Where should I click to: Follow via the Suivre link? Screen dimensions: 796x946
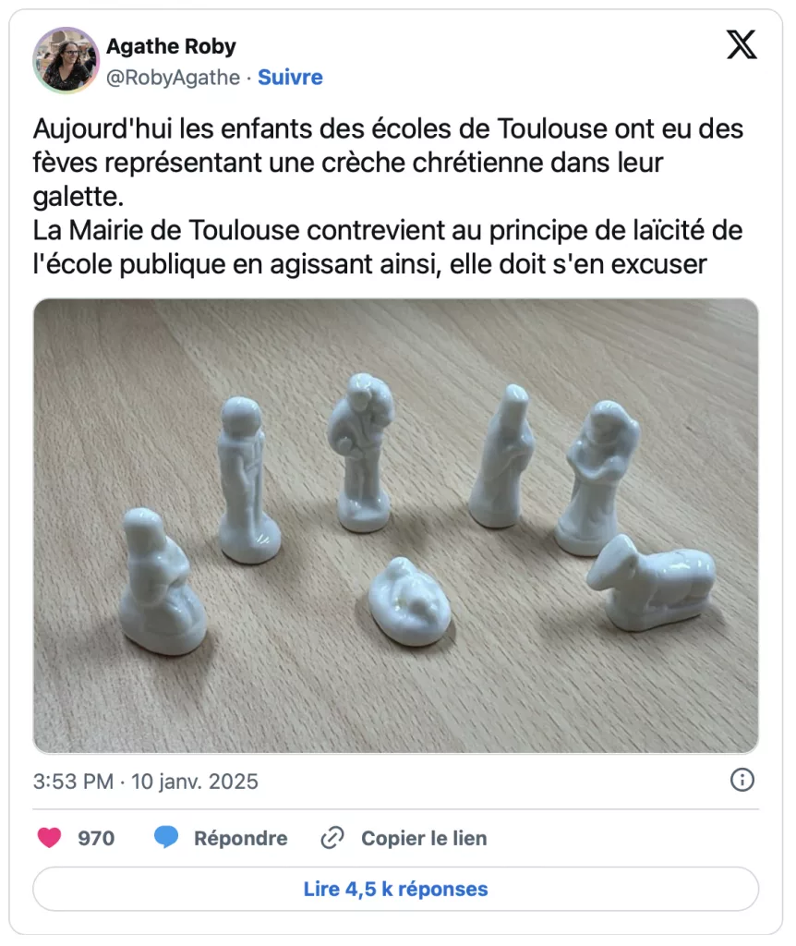coord(290,78)
